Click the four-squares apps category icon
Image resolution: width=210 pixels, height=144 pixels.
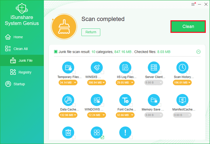point(97,132)
